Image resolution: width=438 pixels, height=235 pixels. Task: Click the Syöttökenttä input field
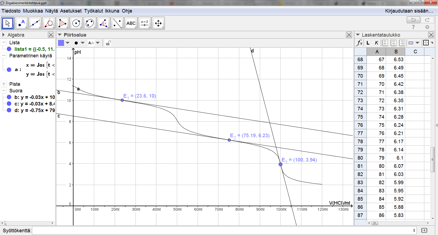223,230
